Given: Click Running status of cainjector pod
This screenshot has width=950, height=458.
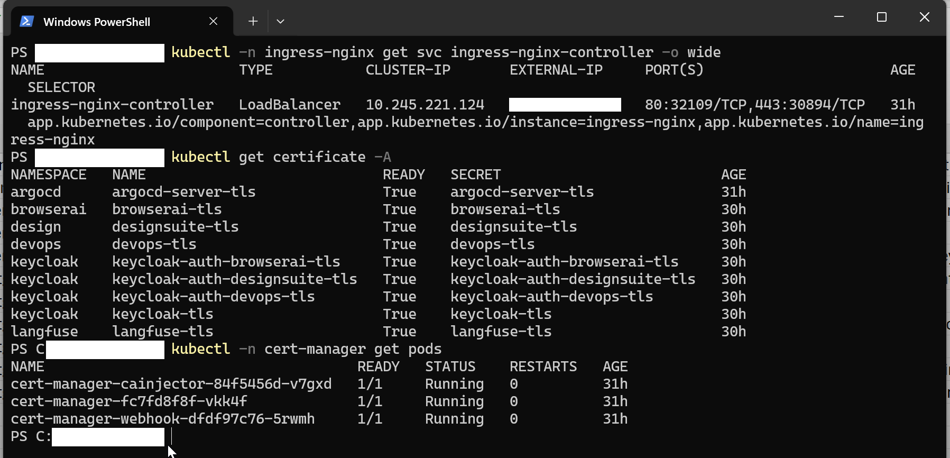Looking at the screenshot, I should point(455,384).
